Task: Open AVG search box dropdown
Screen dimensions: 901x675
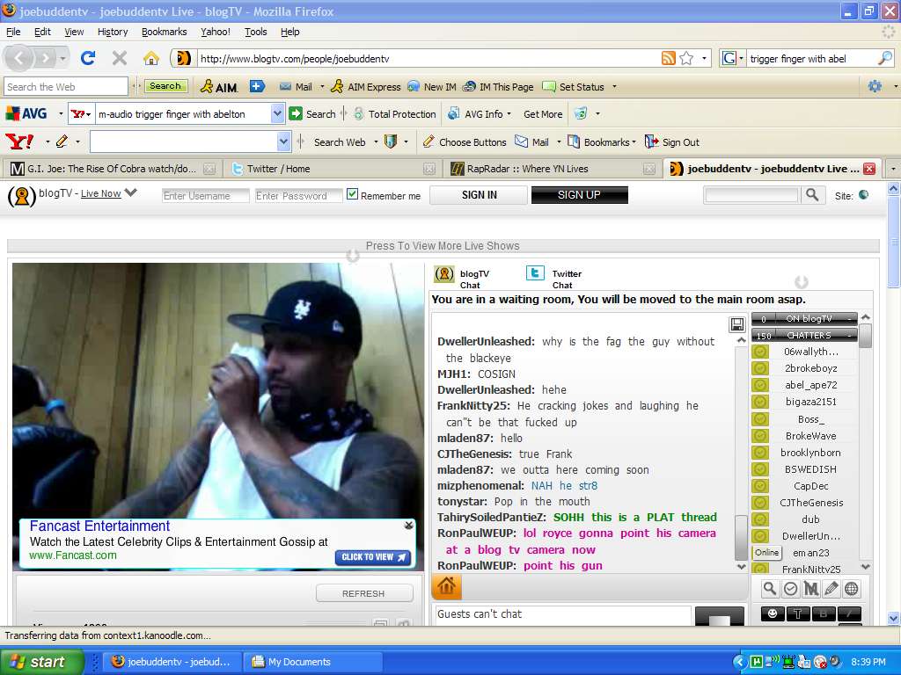Action: click(277, 113)
